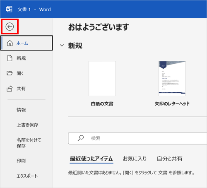Viewport: 207px width, 188px height.
Task: Click the blank page icon beside 新規
Action: coord(10,58)
